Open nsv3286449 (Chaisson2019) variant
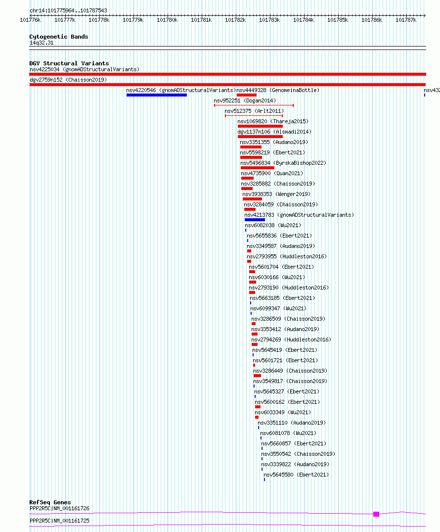 click(x=290, y=371)
